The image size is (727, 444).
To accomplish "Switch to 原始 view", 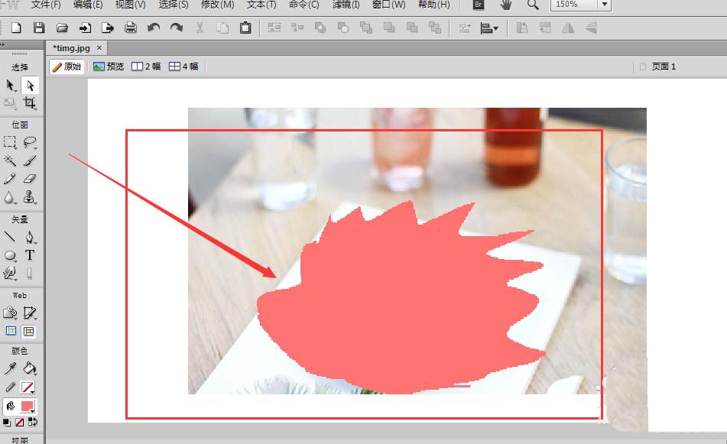I will (67, 66).
